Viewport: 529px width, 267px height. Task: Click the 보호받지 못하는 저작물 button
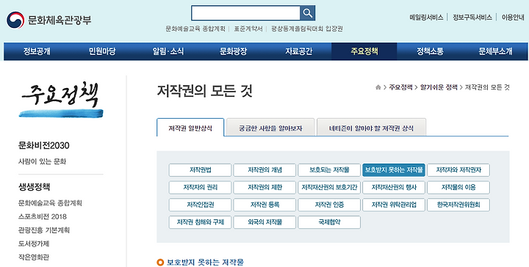(394, 170)
